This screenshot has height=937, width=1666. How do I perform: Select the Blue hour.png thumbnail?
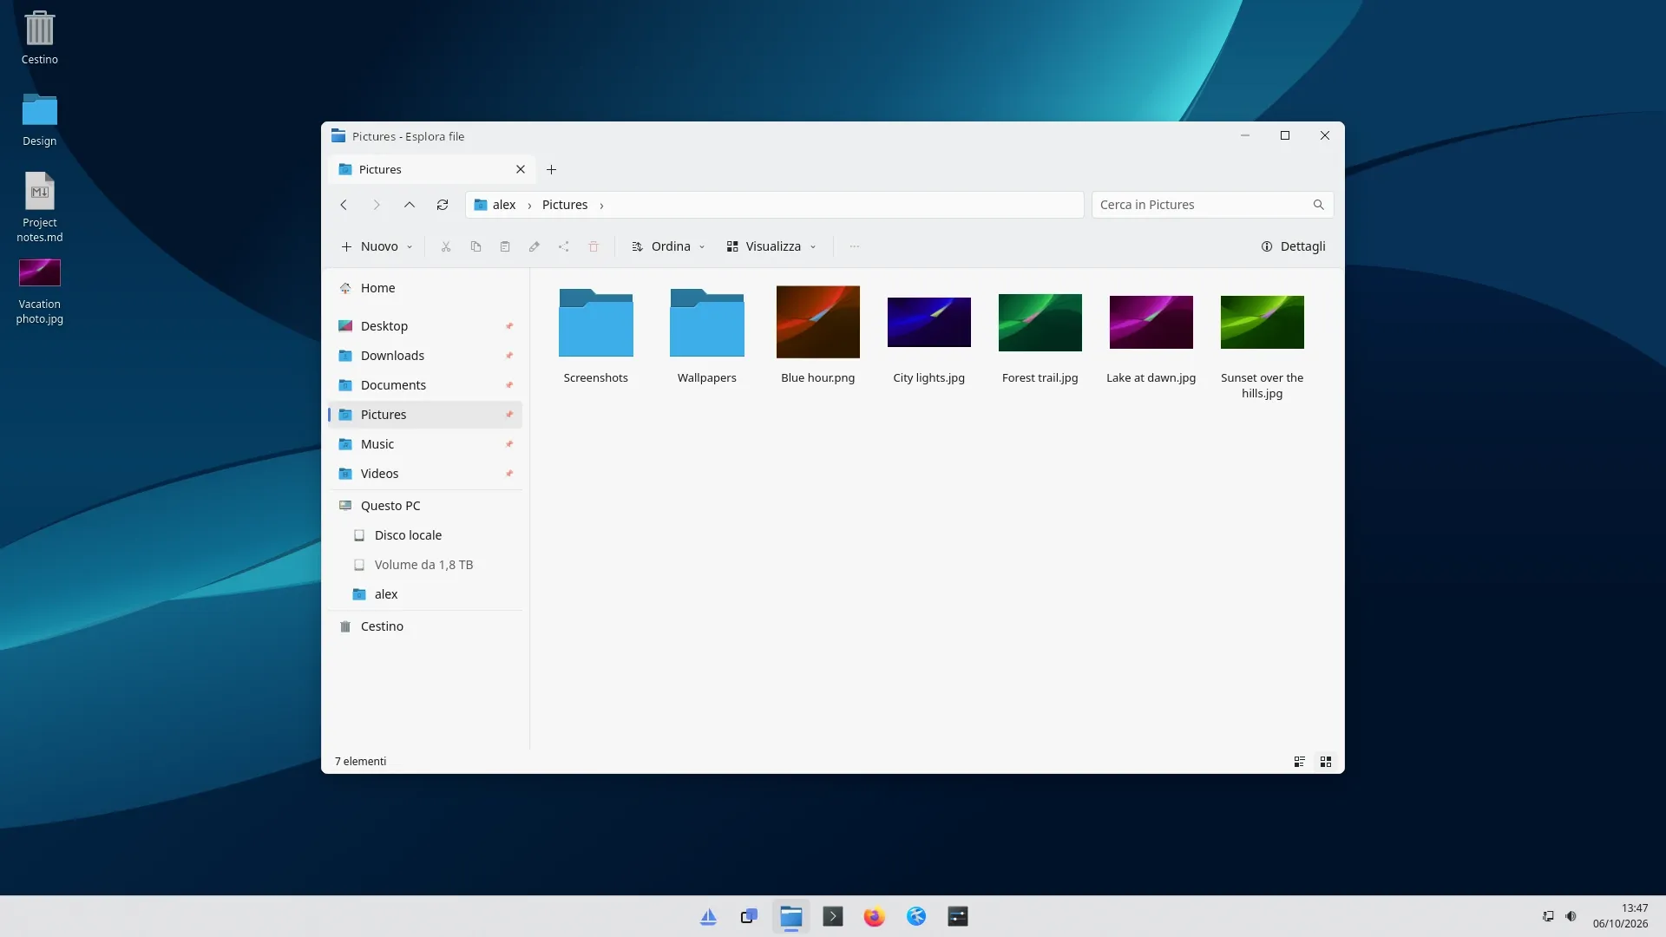pyautogui.click(x=817, y=322)
